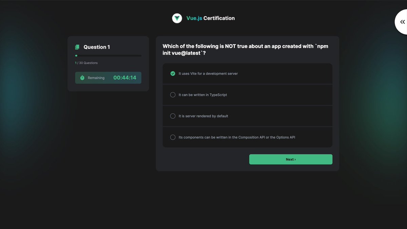
Task: Click the Vue.js logo badge icon
Action: pyautogui.click(x=177, y=18)
